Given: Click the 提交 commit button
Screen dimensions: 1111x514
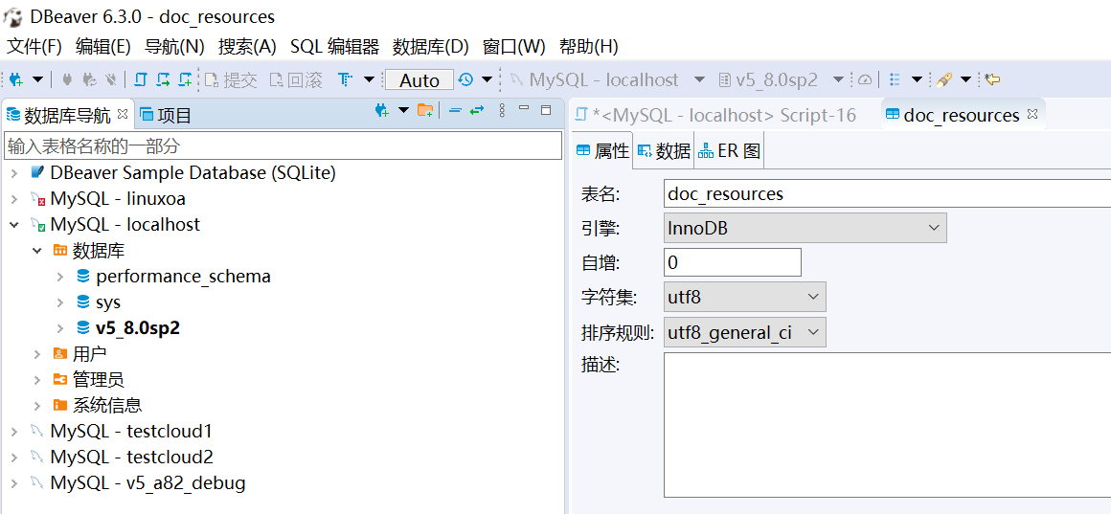Looking at the screenshot, I should tap(231, 80).
